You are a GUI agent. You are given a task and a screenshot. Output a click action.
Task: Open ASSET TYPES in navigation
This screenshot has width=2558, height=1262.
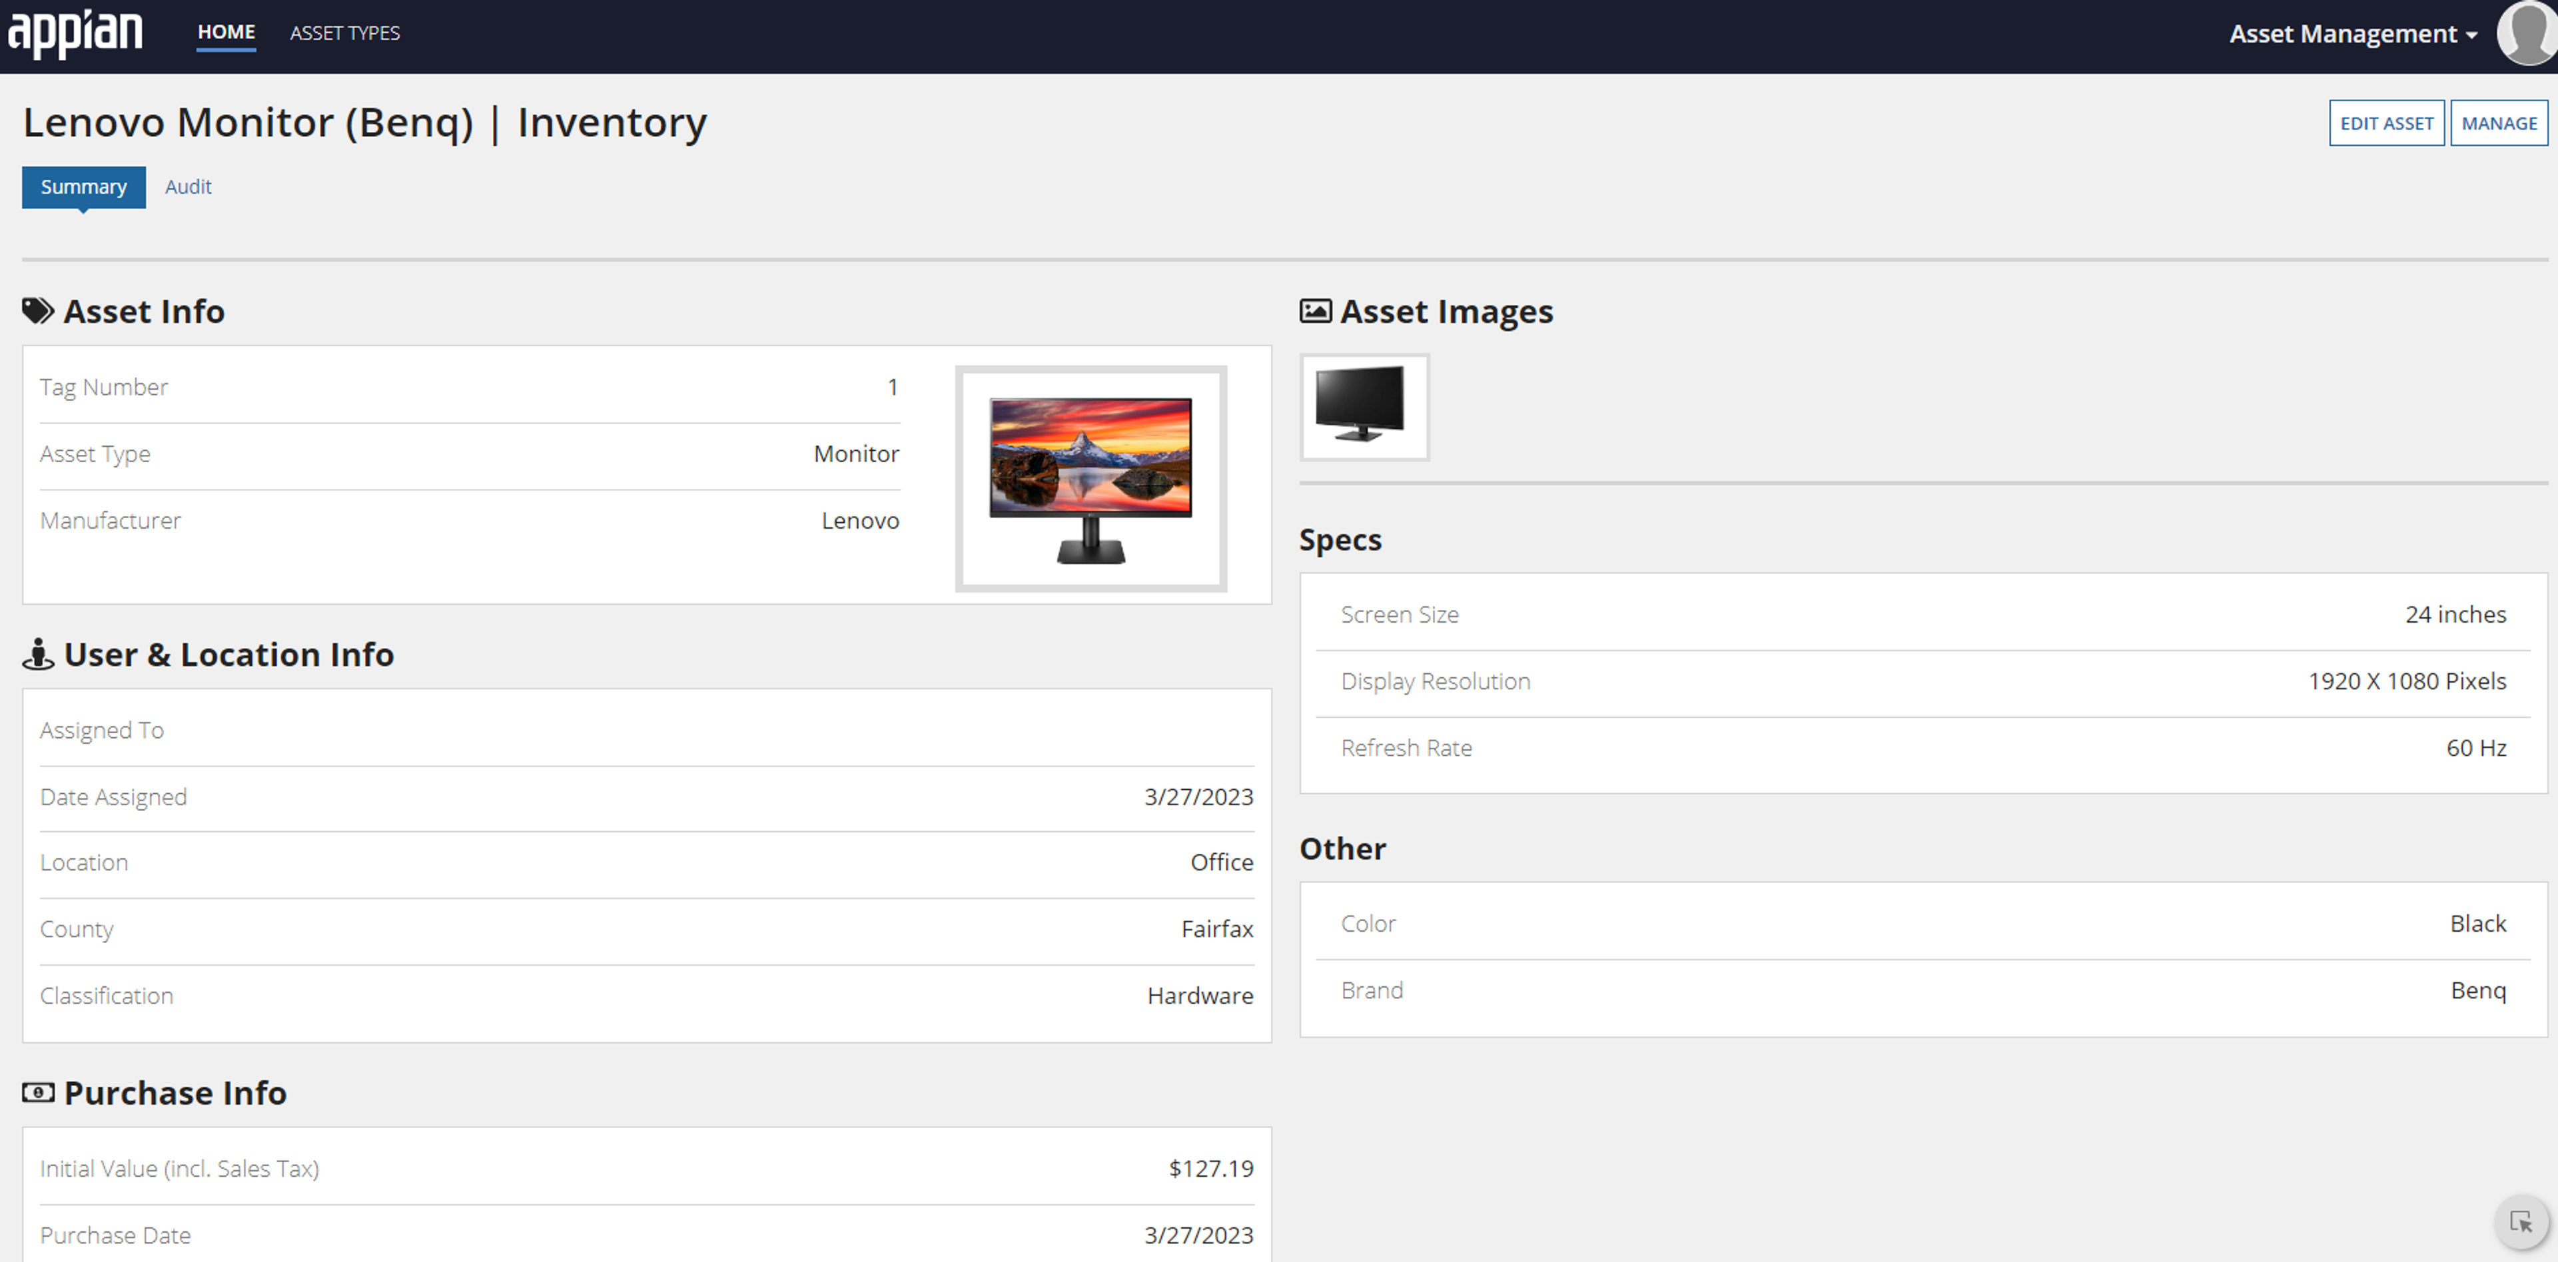pos(344,33)
